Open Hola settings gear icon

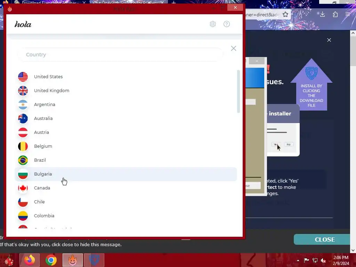212,24
